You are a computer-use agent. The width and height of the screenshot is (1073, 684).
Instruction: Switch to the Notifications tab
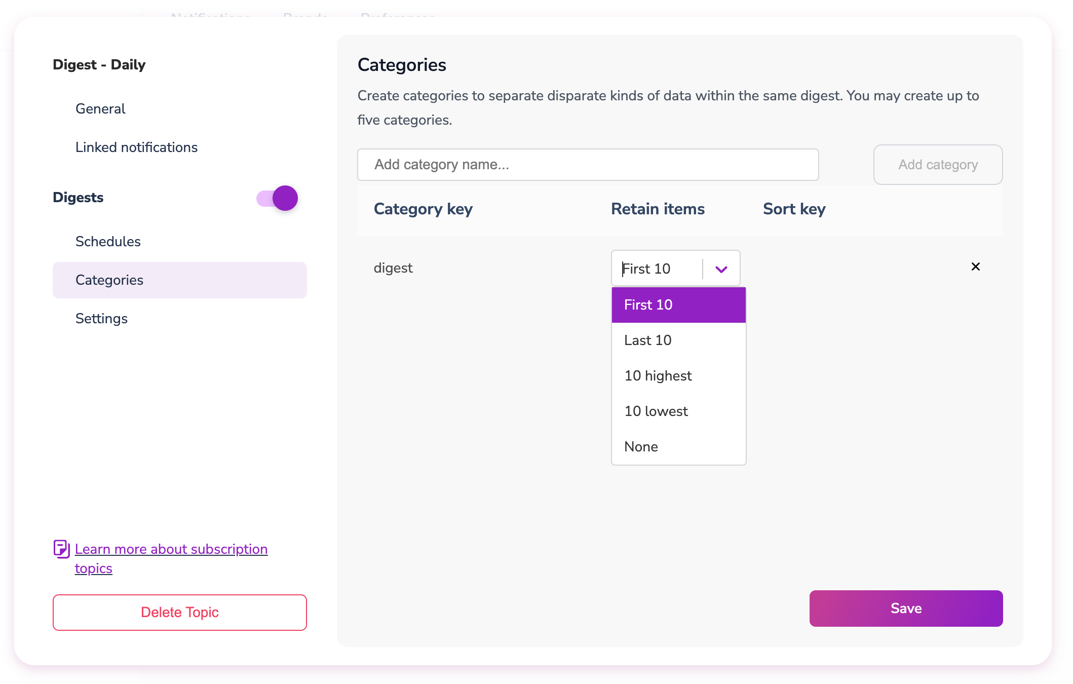pos(210,15)
